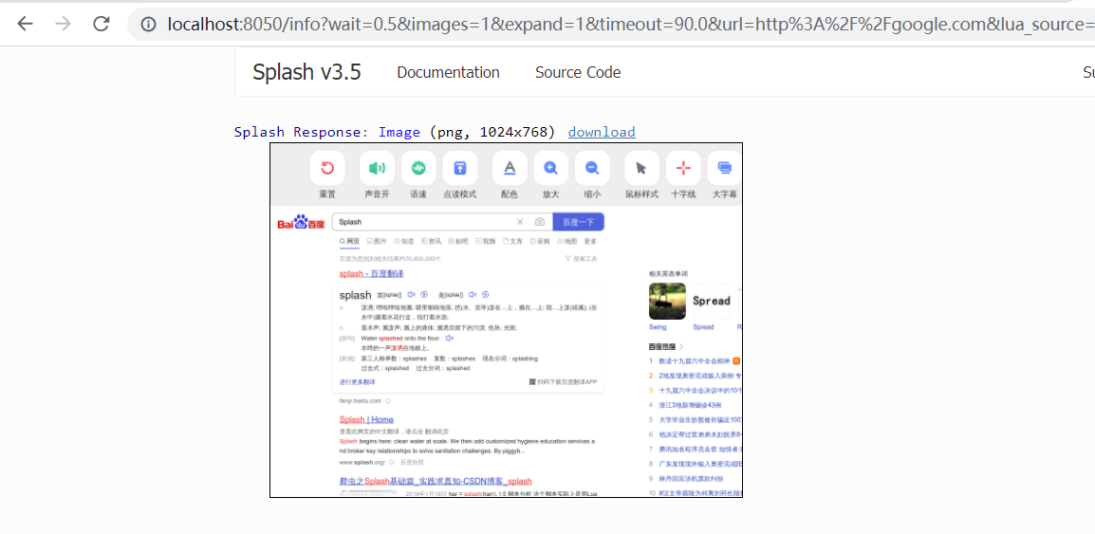
Task: Select the 知道 search tab
Action: tap(404, 241)
